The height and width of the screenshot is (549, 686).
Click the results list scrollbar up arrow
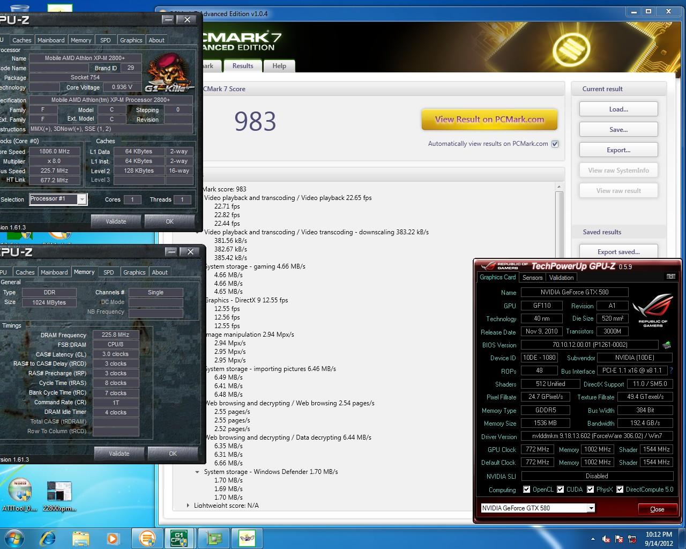[559, 187]
